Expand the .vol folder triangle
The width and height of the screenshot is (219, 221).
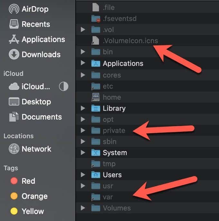[x=83, y=30]
